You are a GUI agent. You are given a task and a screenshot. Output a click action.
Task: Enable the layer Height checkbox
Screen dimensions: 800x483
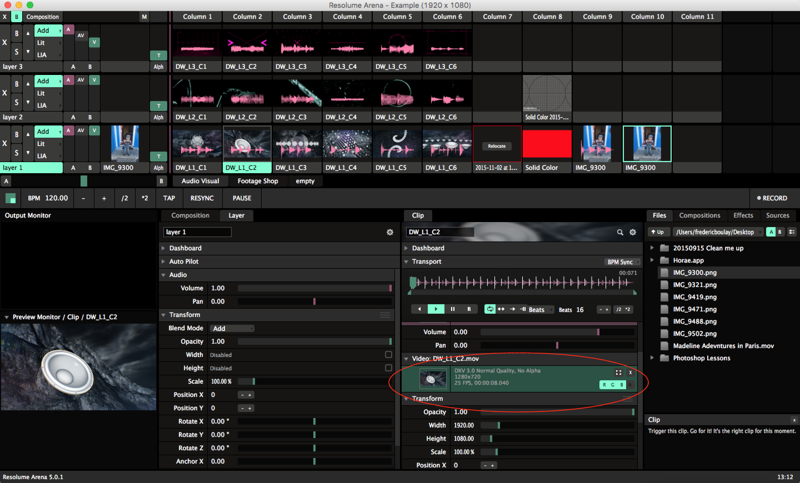click(x=388, y=368)
